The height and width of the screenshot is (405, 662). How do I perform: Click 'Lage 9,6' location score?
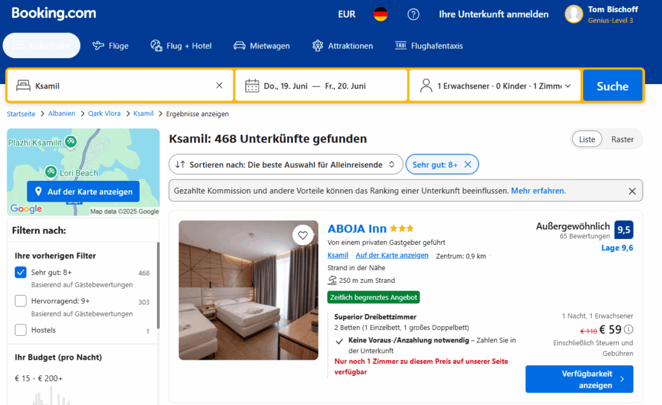617,248
